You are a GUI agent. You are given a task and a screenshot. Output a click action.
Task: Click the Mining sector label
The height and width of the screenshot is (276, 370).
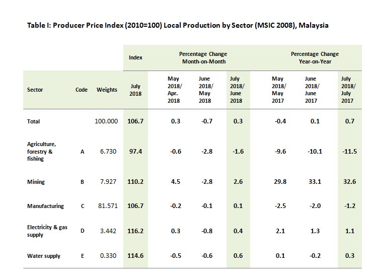[36, 181]
